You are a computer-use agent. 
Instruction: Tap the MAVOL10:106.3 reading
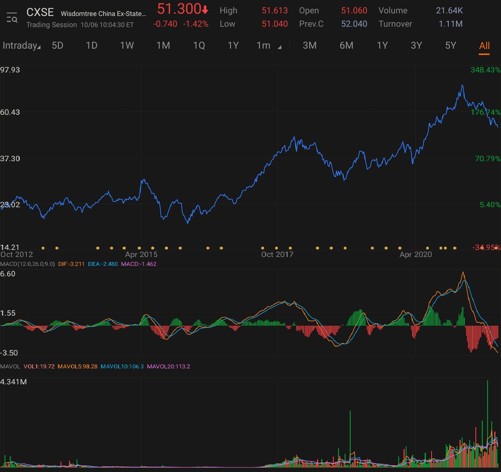click(122, 367)
